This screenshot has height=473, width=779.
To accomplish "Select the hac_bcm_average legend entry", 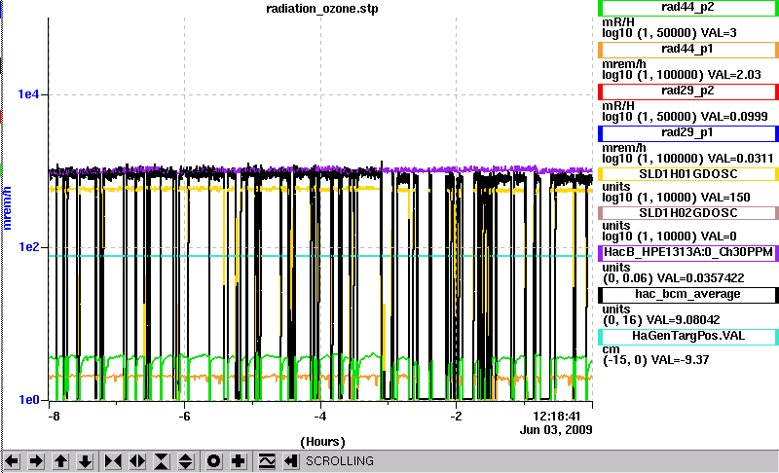I will coord(688,295).
